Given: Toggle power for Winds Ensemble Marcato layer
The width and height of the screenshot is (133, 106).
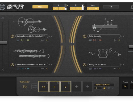Looking at the screenshot, I should [13, 65].
